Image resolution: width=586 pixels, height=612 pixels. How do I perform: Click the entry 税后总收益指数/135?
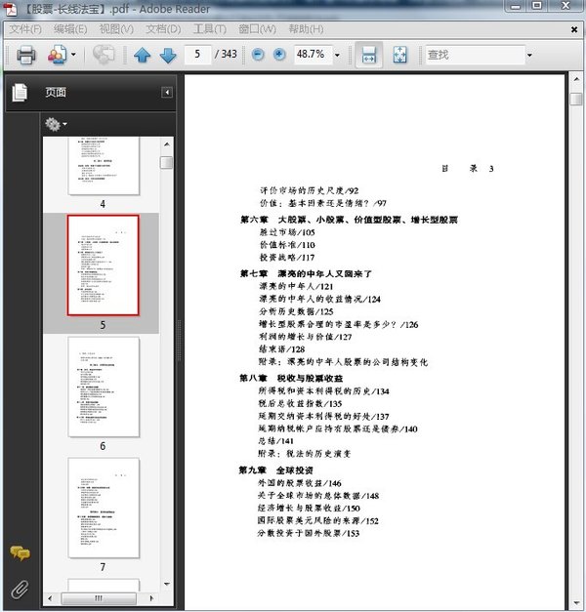[x=301, y=403]
